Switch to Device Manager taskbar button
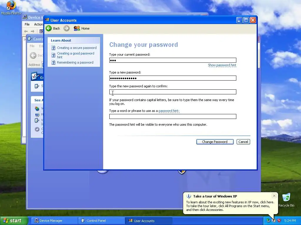The width and height of the screenshot is (301, 225). (x=54, y=221)
